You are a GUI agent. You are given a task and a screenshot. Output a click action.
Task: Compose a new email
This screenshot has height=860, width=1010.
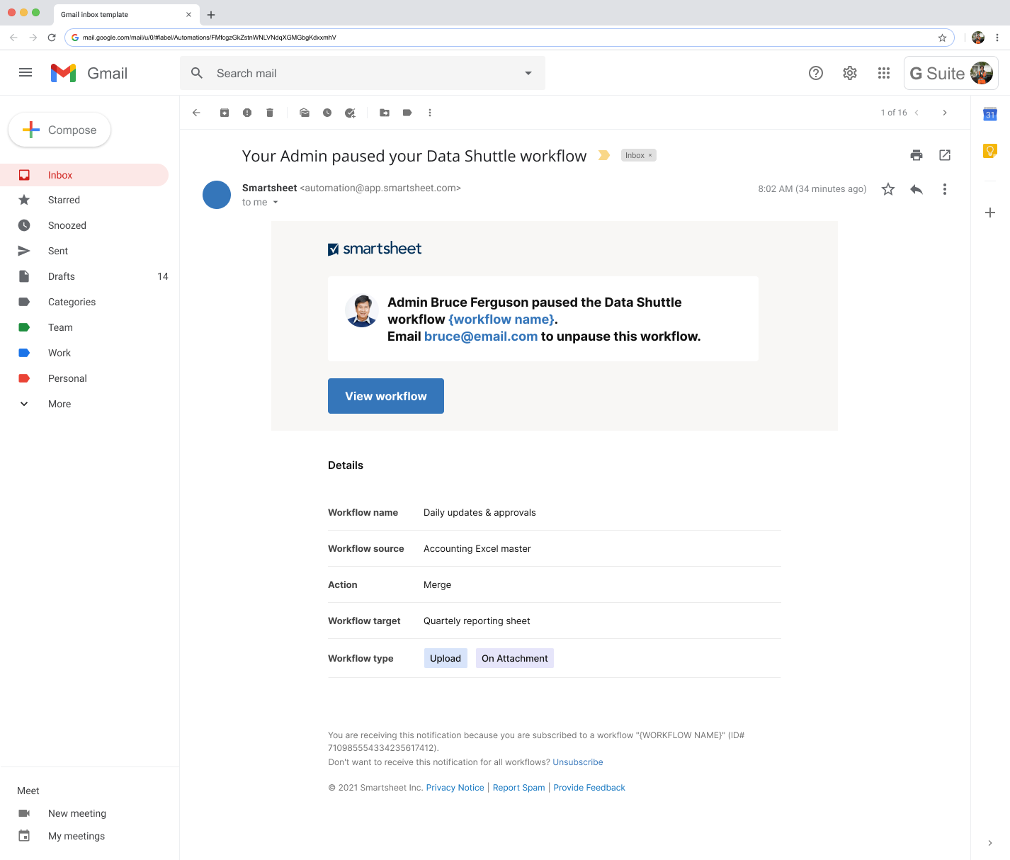tap(59, 130)
